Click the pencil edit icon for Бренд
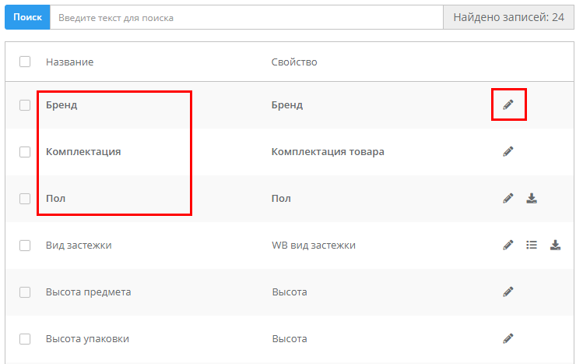This screenshot has height=364, width=576. click(508, 104)
